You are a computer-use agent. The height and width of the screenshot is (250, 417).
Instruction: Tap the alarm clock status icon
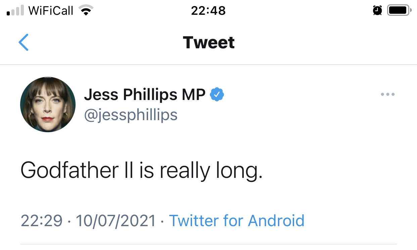coord(377,11)
